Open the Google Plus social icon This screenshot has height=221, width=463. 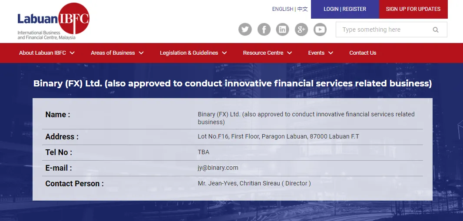pyautogui.click(x=301, y=30)
